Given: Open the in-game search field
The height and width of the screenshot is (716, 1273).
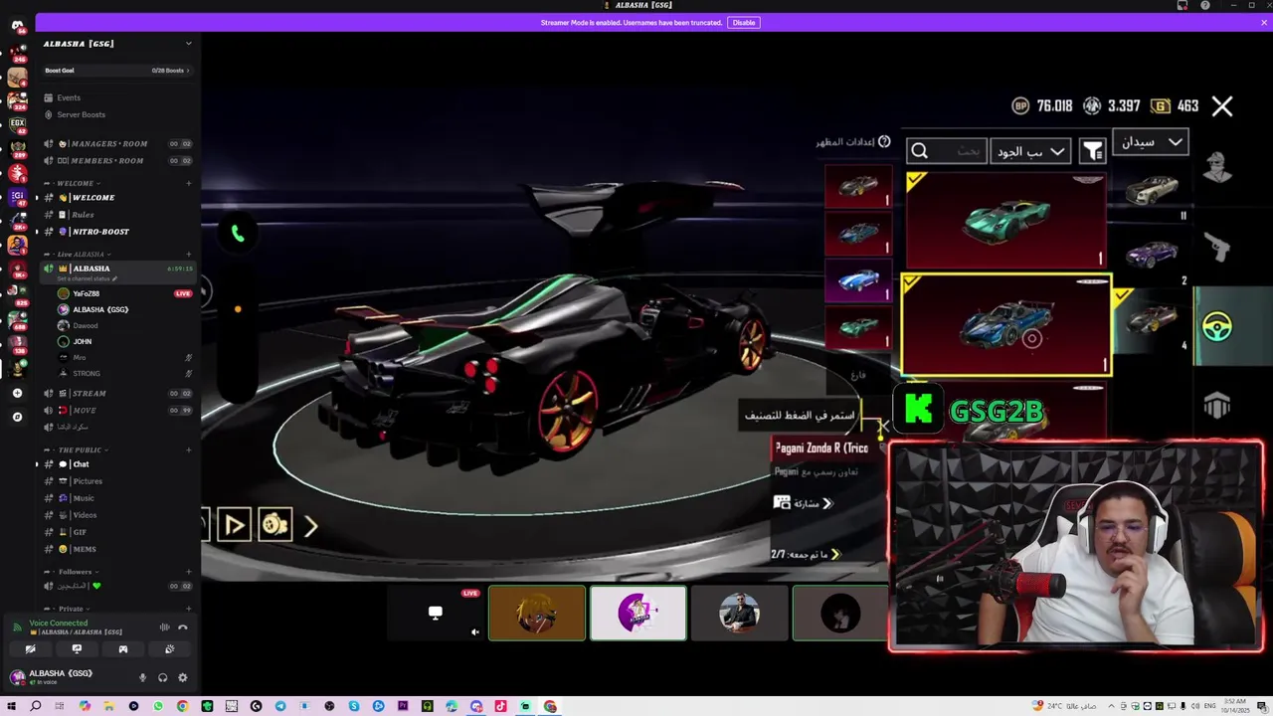Looking at the screenshot, I should click(x=947, y=151).
